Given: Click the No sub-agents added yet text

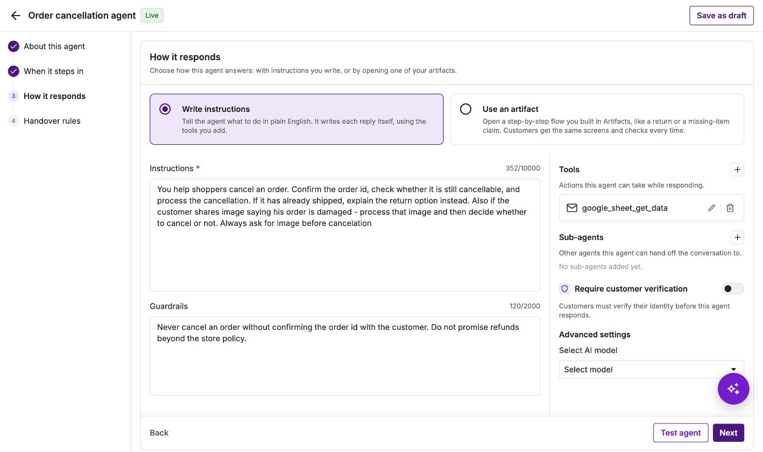Looking at the screenshot, I should 600,266.
